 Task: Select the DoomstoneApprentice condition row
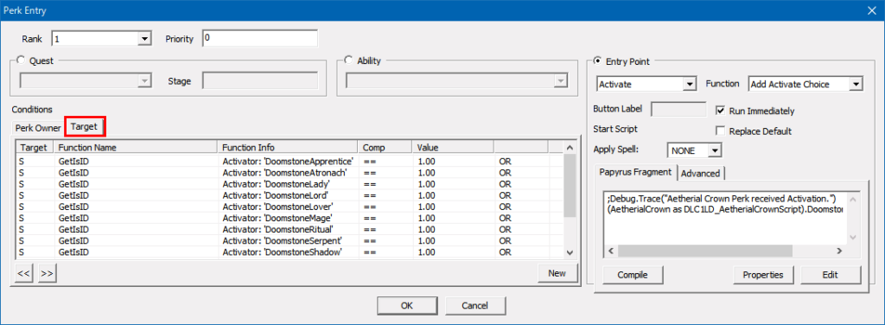(289, 161)
